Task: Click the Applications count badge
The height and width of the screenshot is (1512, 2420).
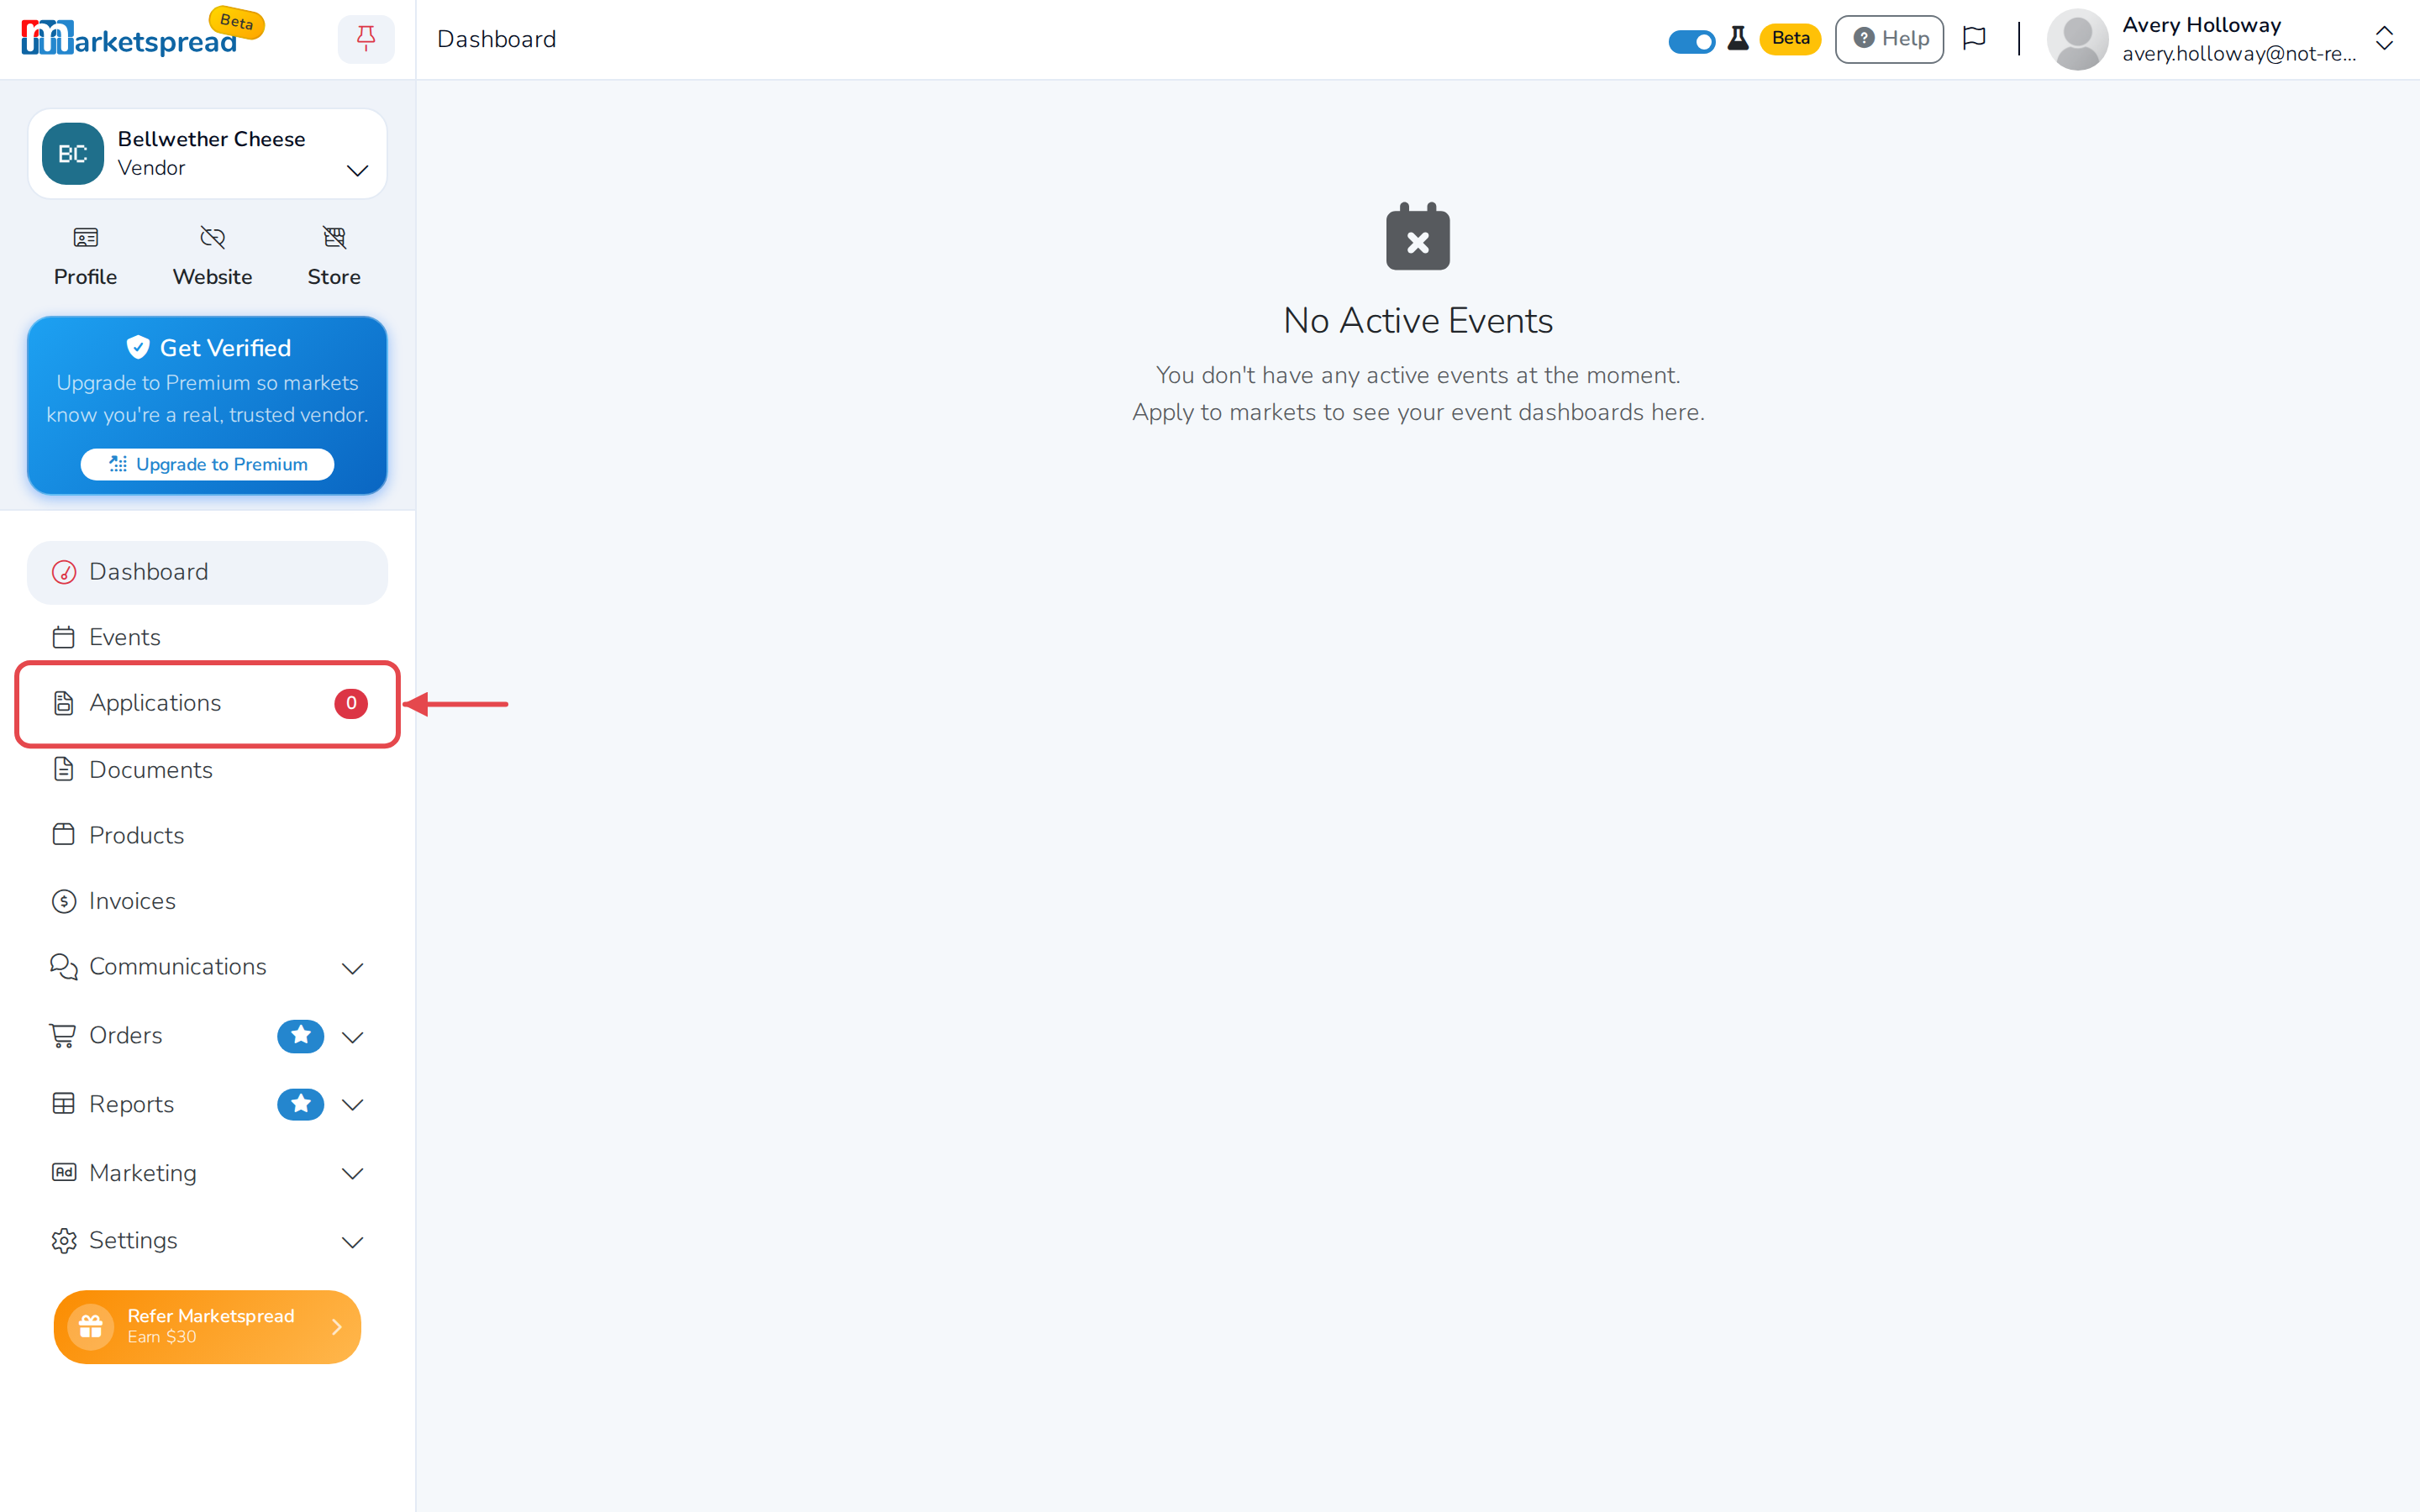Action: coord(351,703)
